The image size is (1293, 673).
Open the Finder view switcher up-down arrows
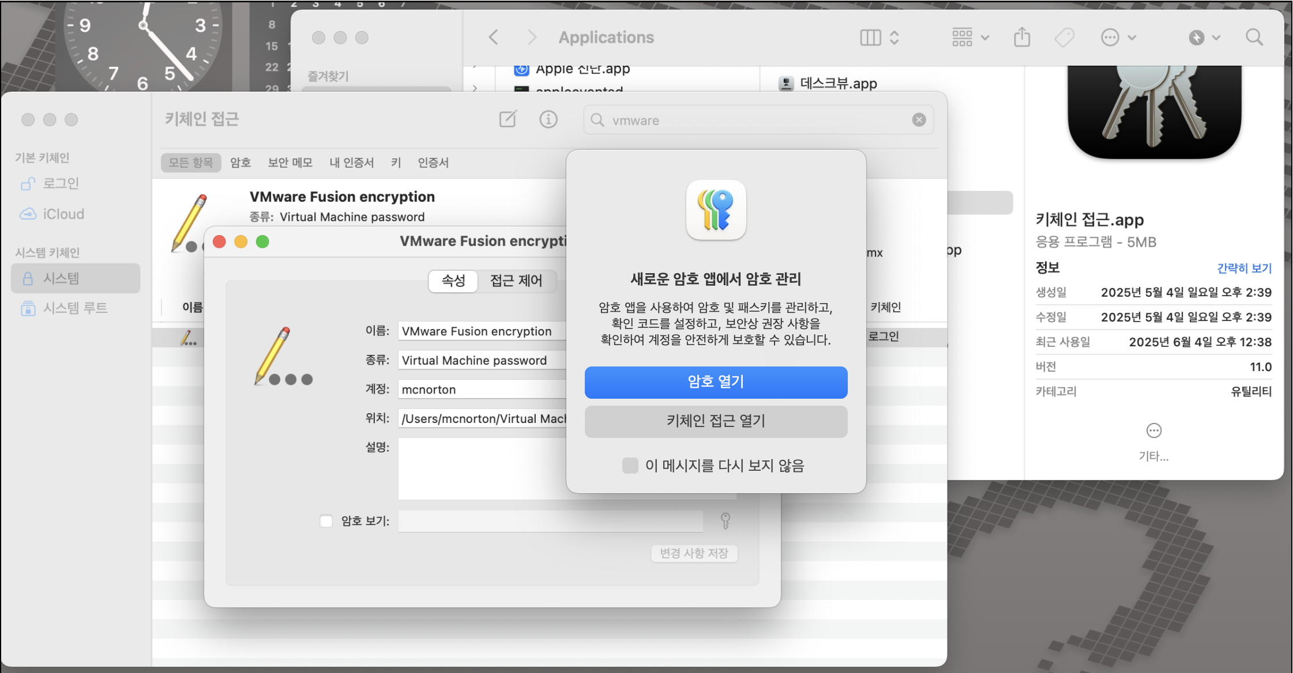tap(894, 37)
